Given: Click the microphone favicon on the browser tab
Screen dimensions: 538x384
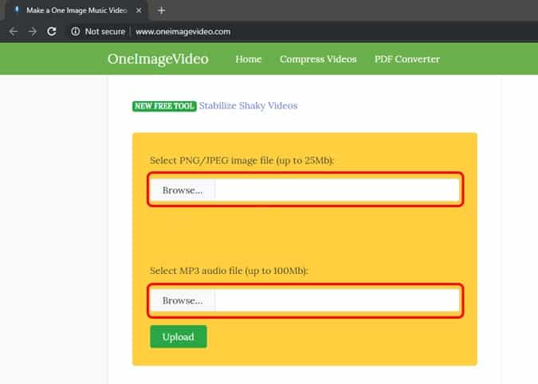Looking at the screenshot, I should pyautogui.click(x=16, y=10).
